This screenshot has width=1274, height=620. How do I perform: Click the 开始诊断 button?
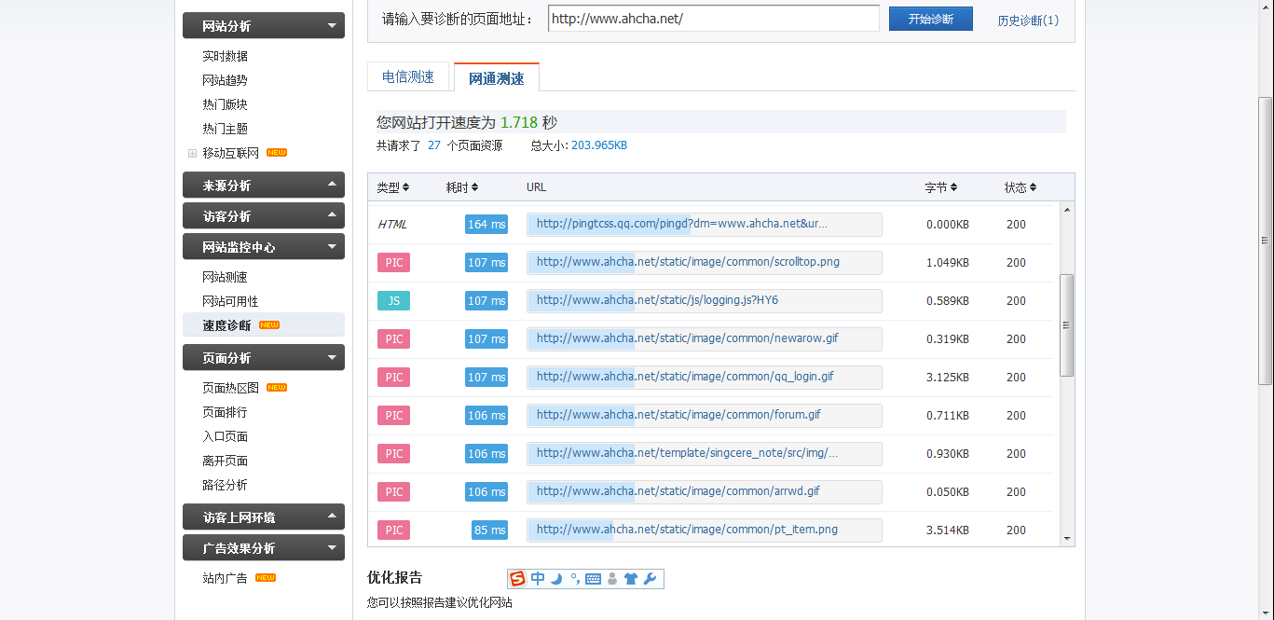tap(931, 19)
